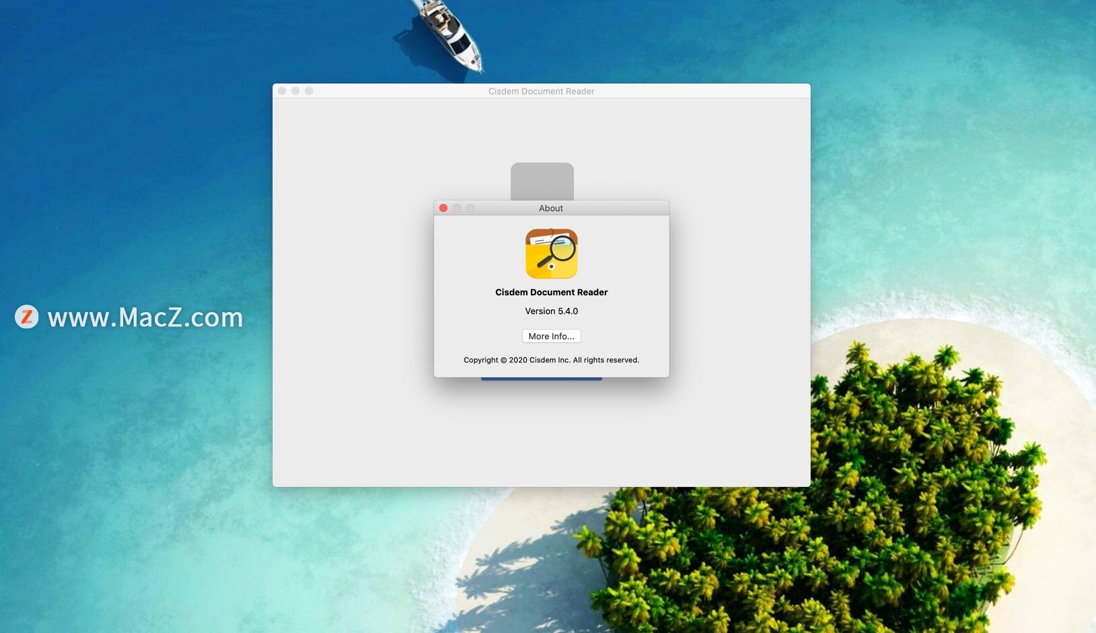This screenshot has height=633, width=1096.
Task: Minimize the Cisdem Document Reader main window
Action: (295, 91)
